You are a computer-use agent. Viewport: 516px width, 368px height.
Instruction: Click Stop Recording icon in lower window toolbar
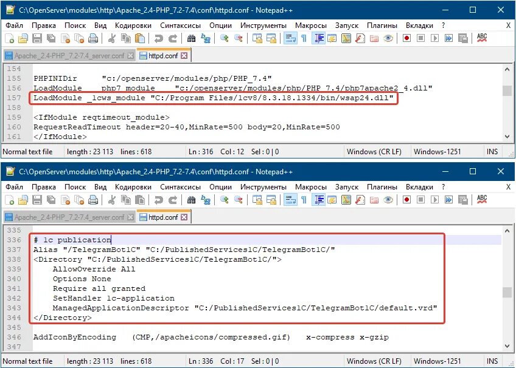click(420, 200)
